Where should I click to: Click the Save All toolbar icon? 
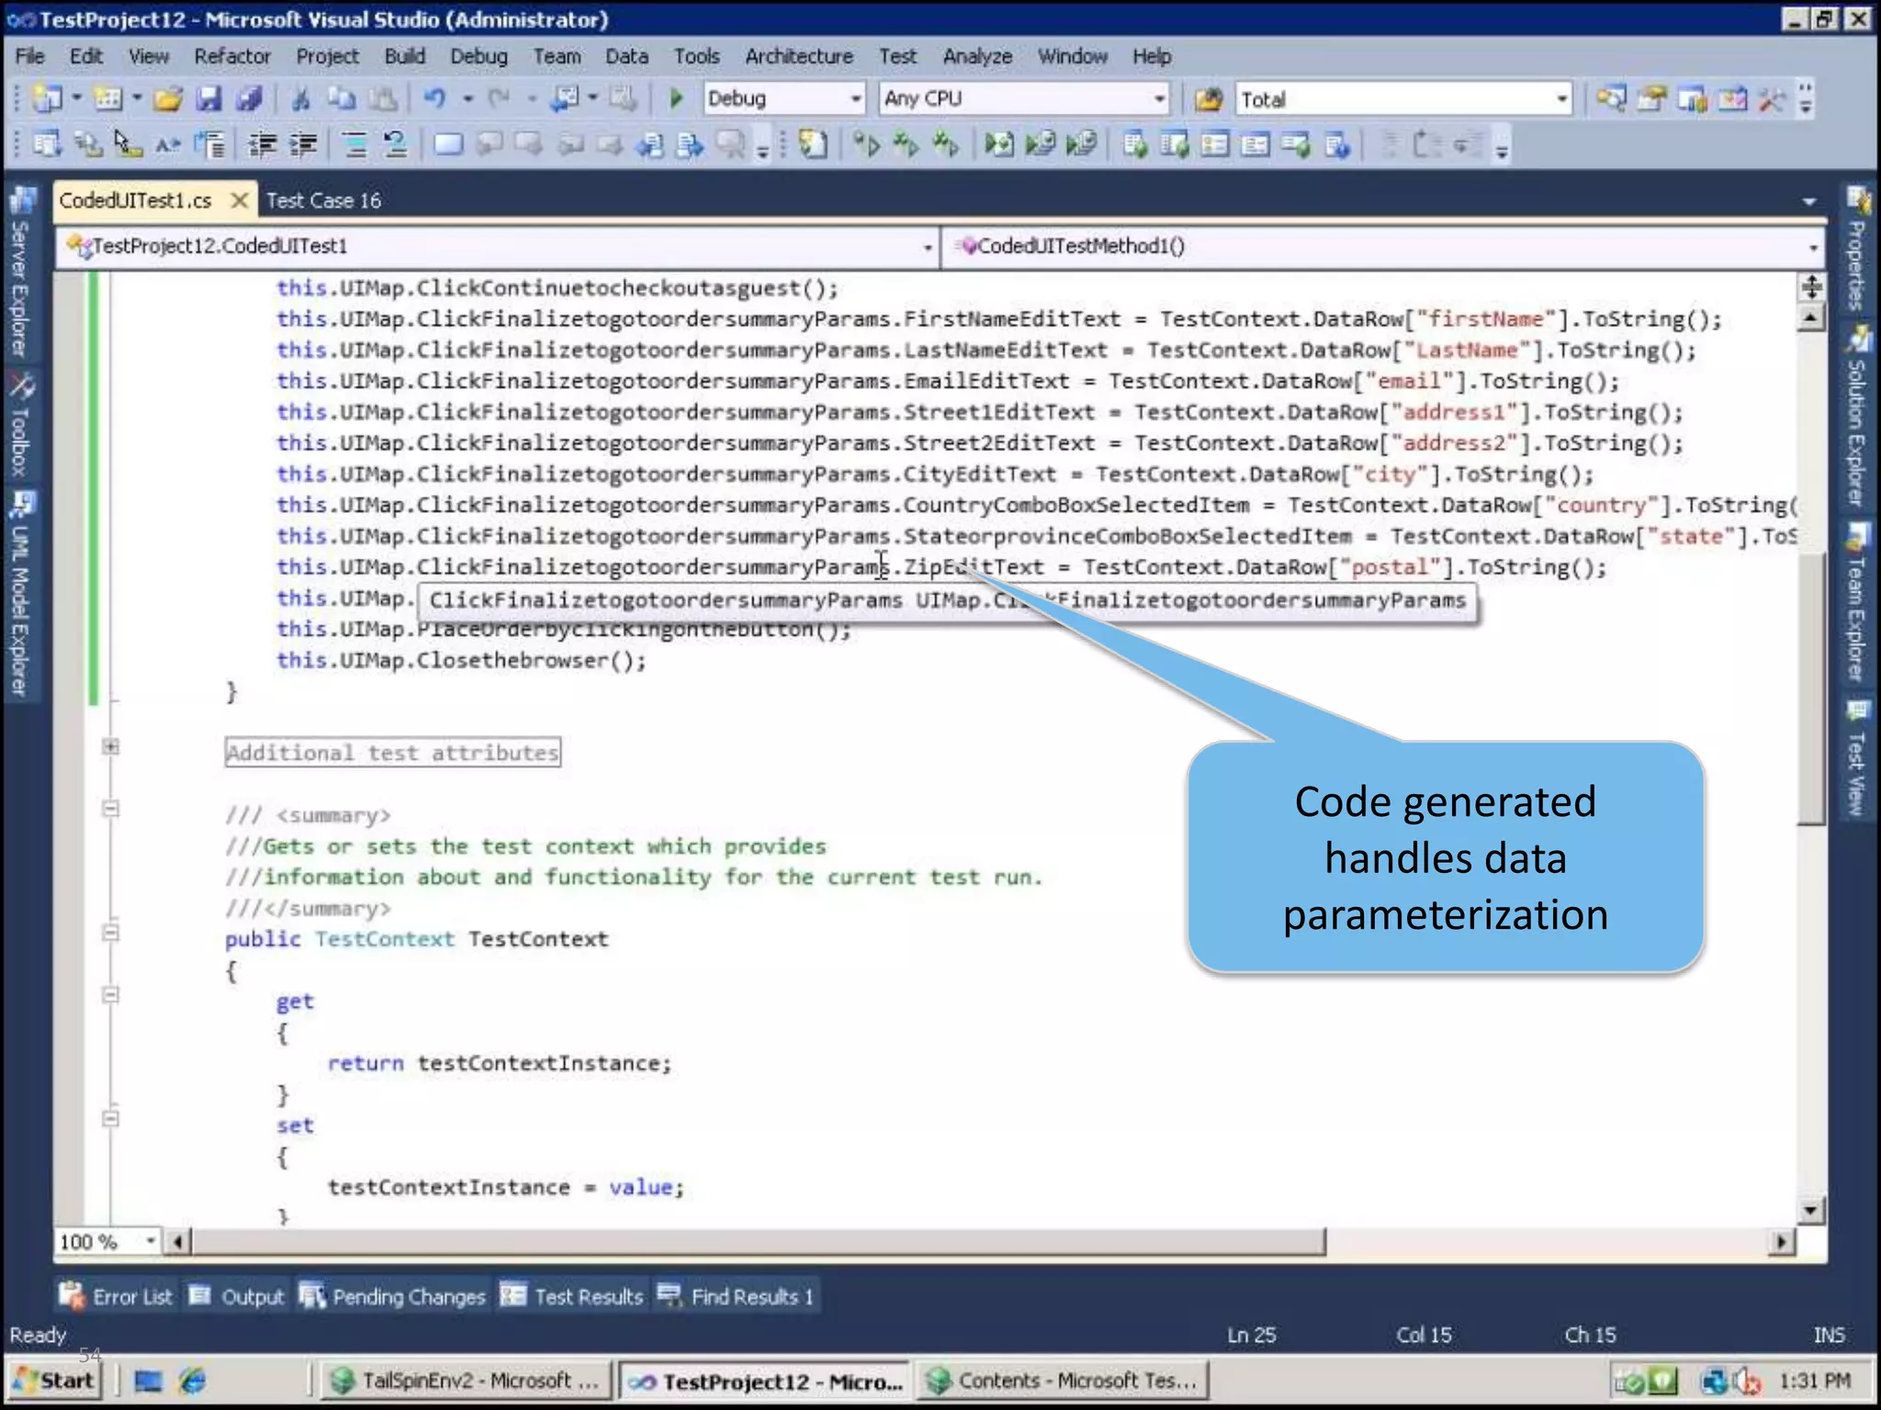250,98
